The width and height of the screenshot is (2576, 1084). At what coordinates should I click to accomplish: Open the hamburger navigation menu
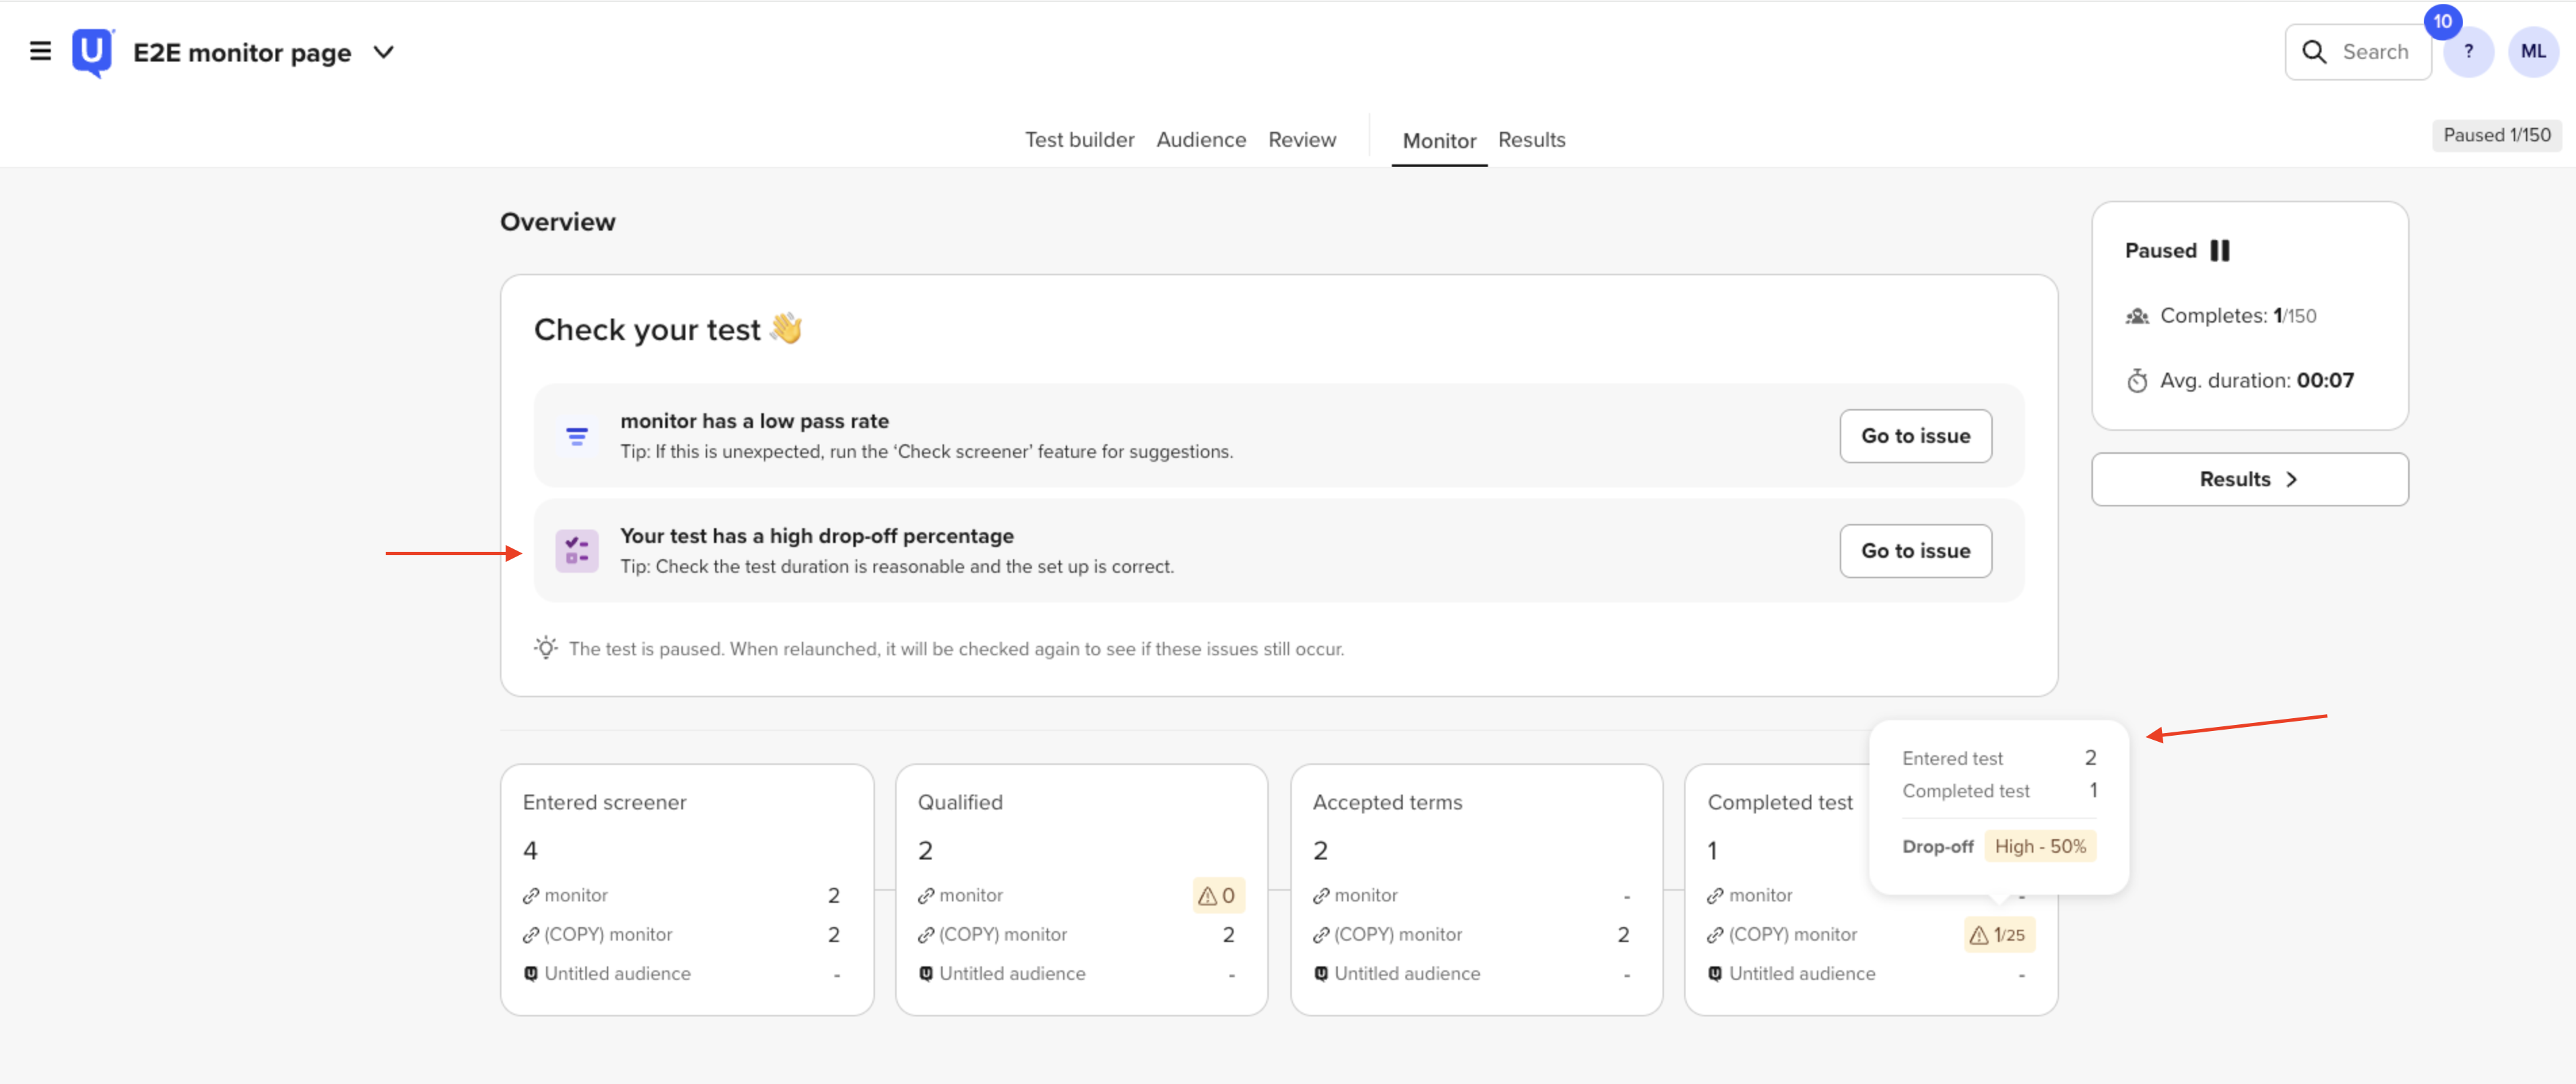click(x=40, y=51)
